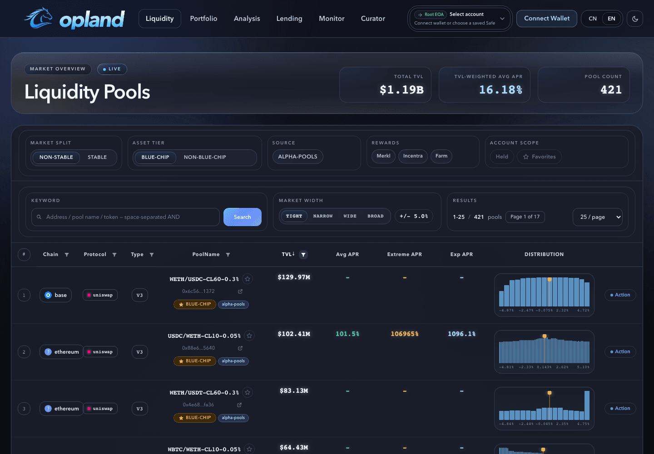Open the Lending tab
Screen dimensions: 654x454
[x=289, y=19]
